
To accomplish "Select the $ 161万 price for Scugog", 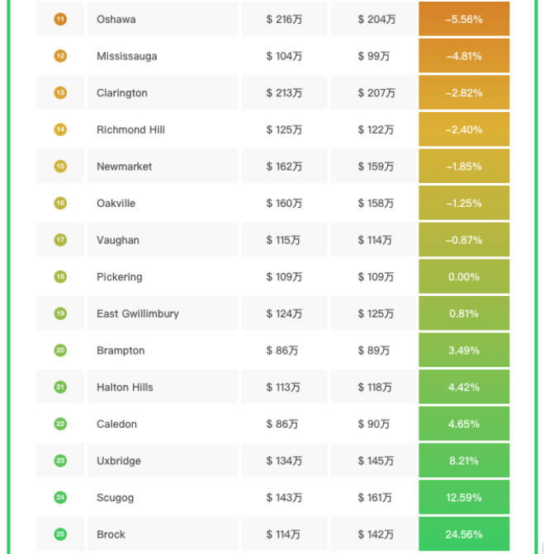I will 376,498.
